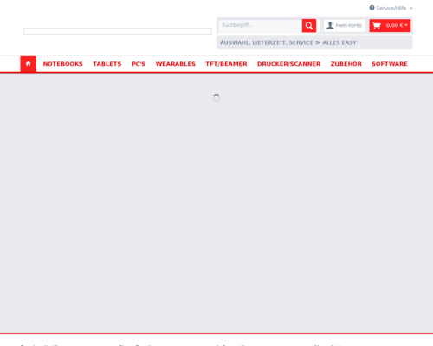Open the Notebooks category
This screenshot has height=346, width=433.
tap(63, 64)
